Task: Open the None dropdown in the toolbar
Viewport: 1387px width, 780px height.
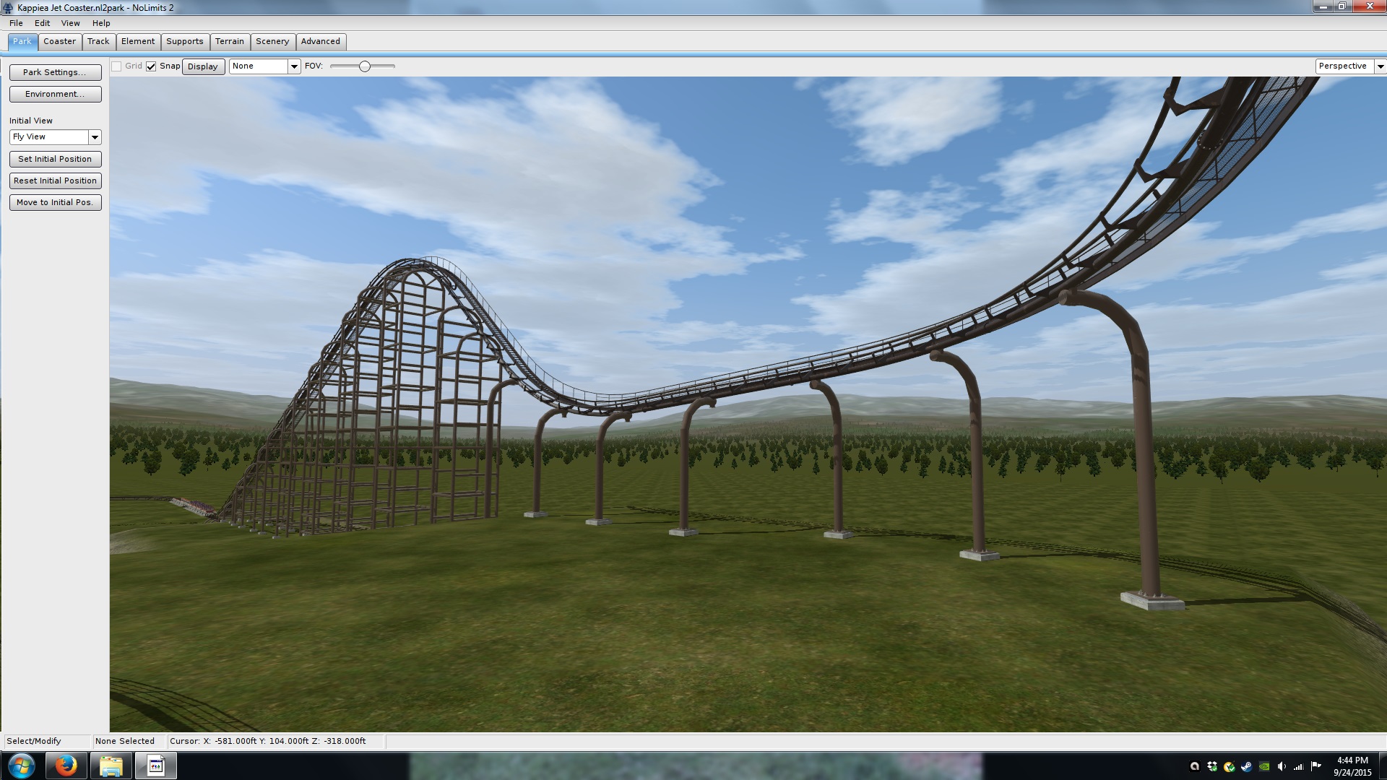Action: (x=294, y=66)
